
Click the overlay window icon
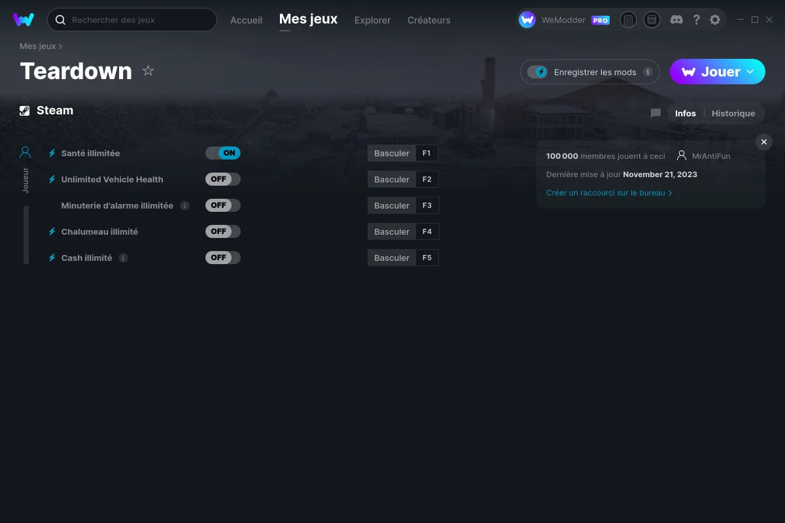pos(652,20)
